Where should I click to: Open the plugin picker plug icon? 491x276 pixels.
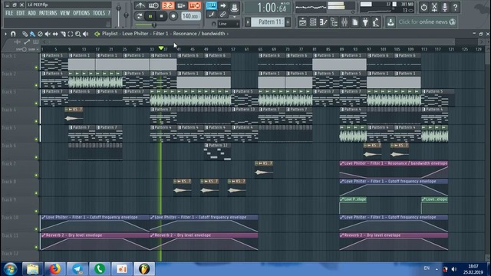click(x=365, y=22)
